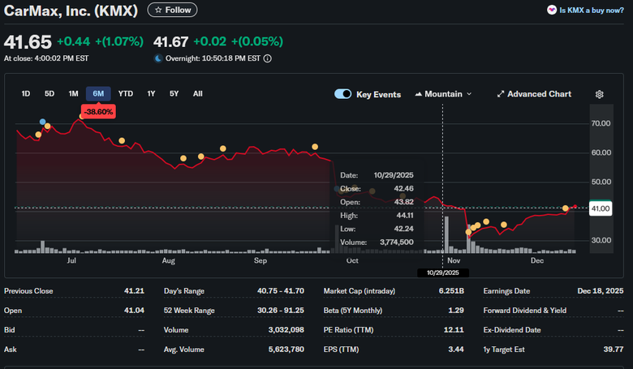
Task: Click the 10/29/2025 date marker on axis
Action: 441,273
